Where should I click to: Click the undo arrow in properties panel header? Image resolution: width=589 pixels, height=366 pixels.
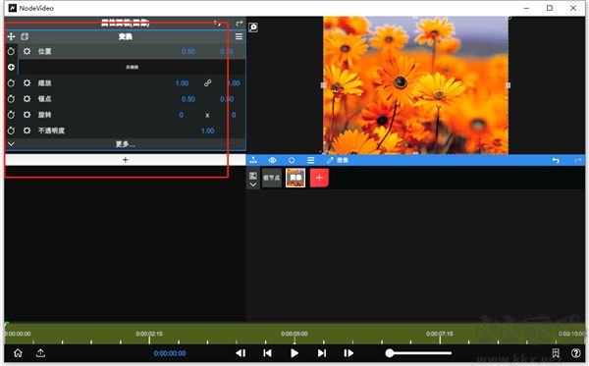point(218,24)
